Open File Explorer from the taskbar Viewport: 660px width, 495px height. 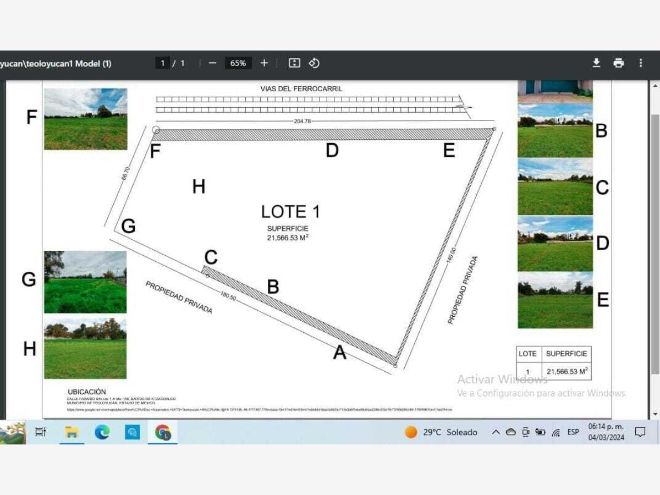pos(71,432)
